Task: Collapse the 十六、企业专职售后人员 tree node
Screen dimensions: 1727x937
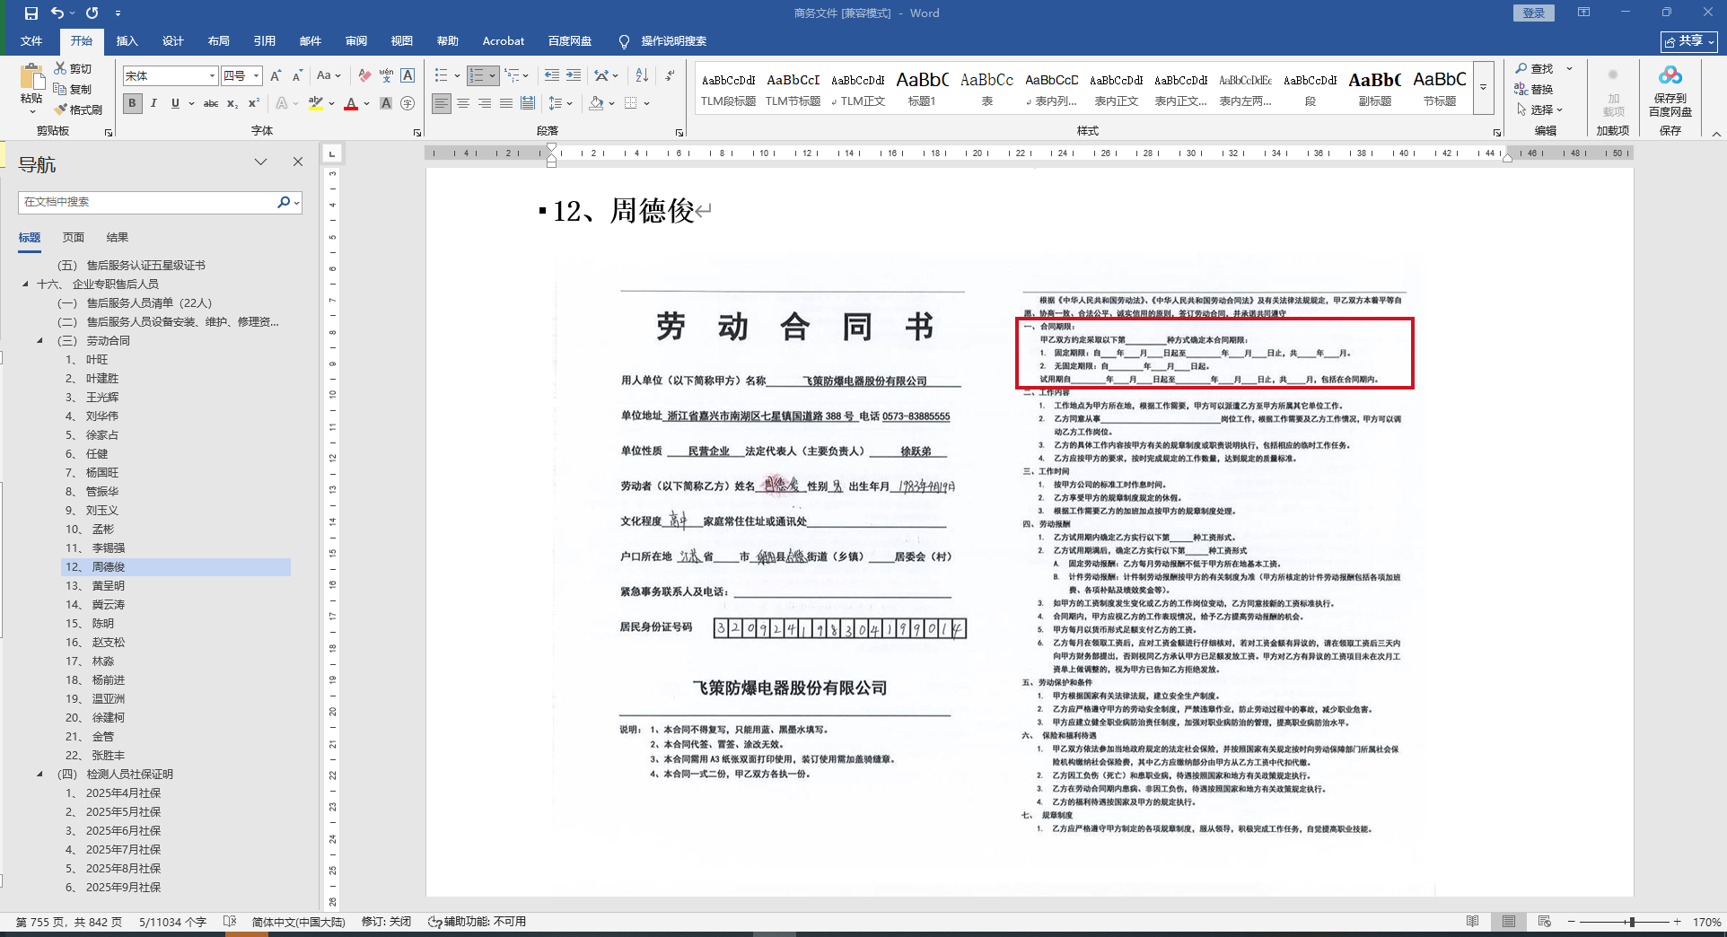Action: tap(25, 285)
